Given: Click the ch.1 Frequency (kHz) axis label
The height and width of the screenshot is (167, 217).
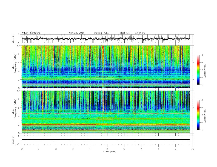Looking at the screenshot, I should point(15,67).
